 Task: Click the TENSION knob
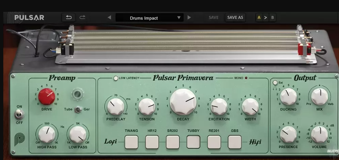tap(147, 107)
